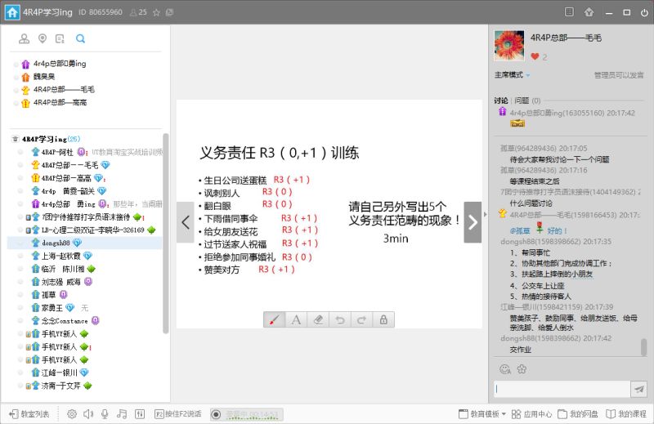
Task: Switch to the 讨论 tab
Action: (x=500, y=100)
